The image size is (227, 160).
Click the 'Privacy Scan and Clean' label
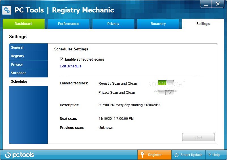(x=117, y=93)
